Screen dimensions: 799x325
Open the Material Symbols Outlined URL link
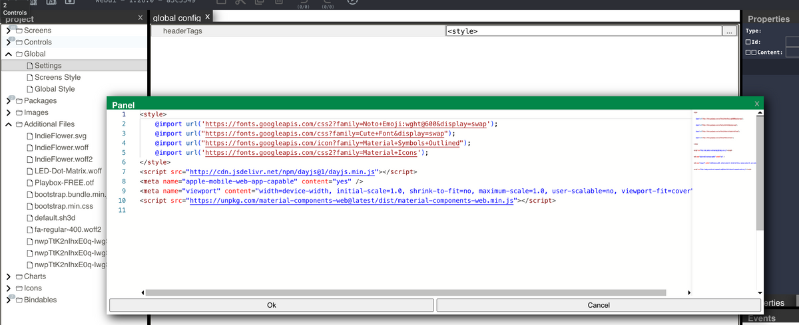pyautogui.click(x=332, y=142)
